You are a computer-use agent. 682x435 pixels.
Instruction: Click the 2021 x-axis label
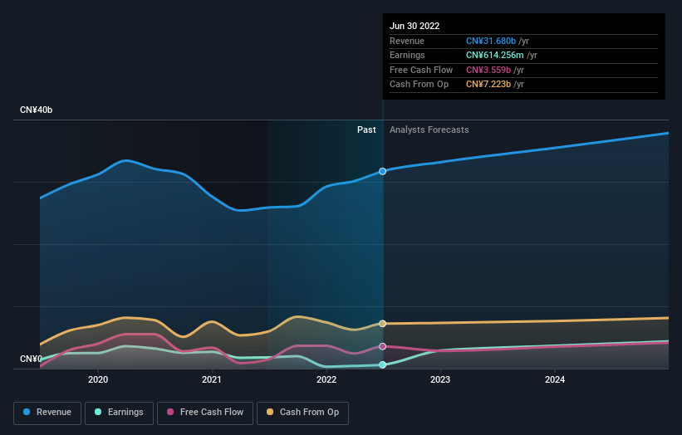(x=211, y=379)
